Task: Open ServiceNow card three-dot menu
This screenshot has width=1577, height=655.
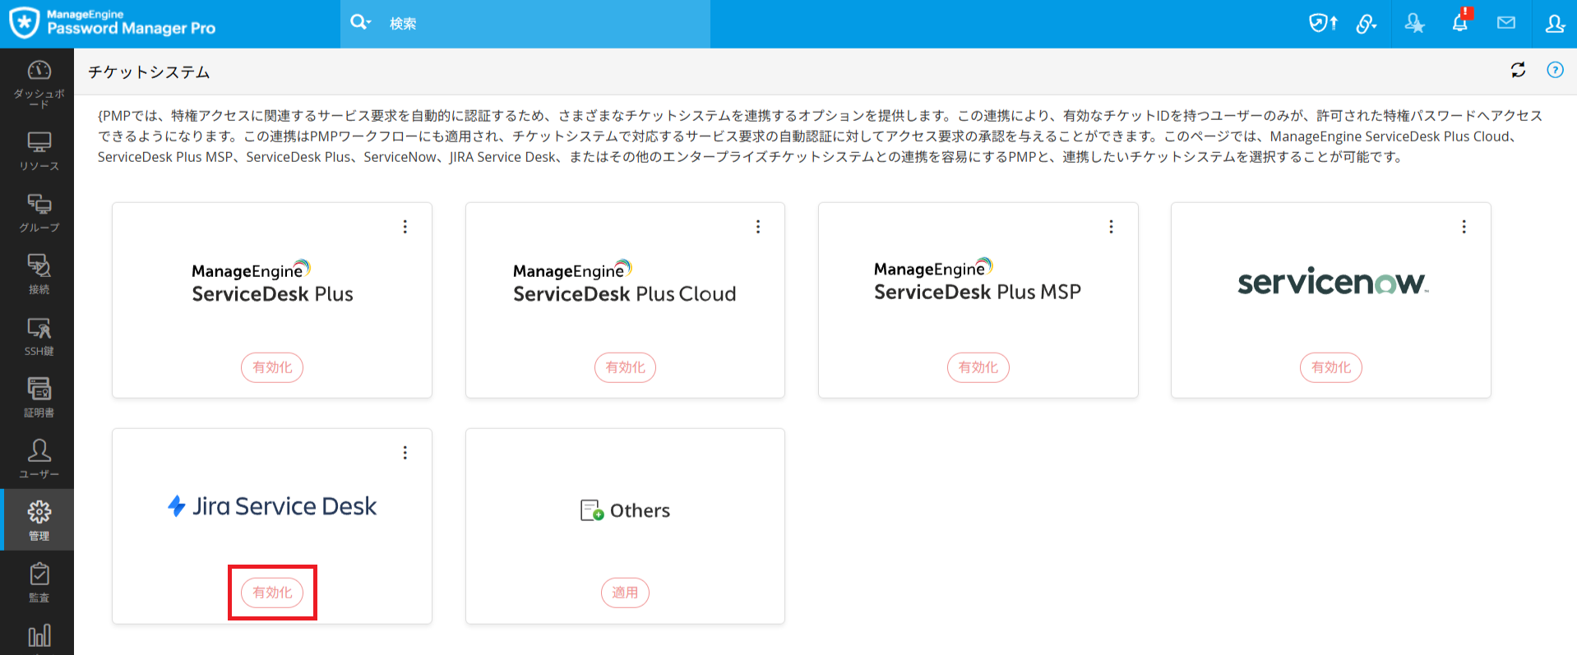Action: coord(1464,227)
